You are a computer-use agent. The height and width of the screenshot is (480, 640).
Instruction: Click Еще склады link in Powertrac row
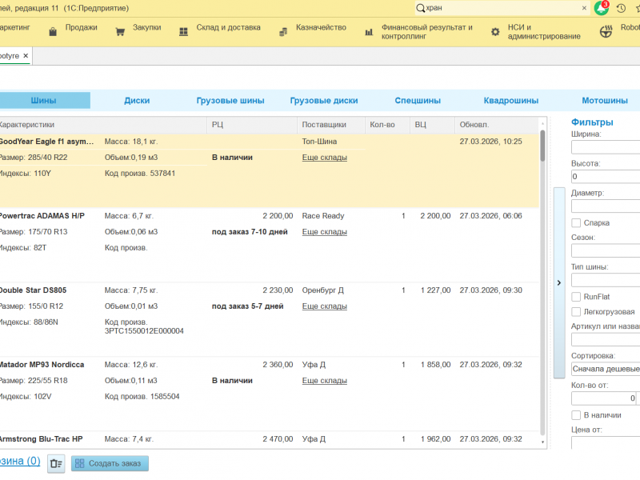[325, 232]
